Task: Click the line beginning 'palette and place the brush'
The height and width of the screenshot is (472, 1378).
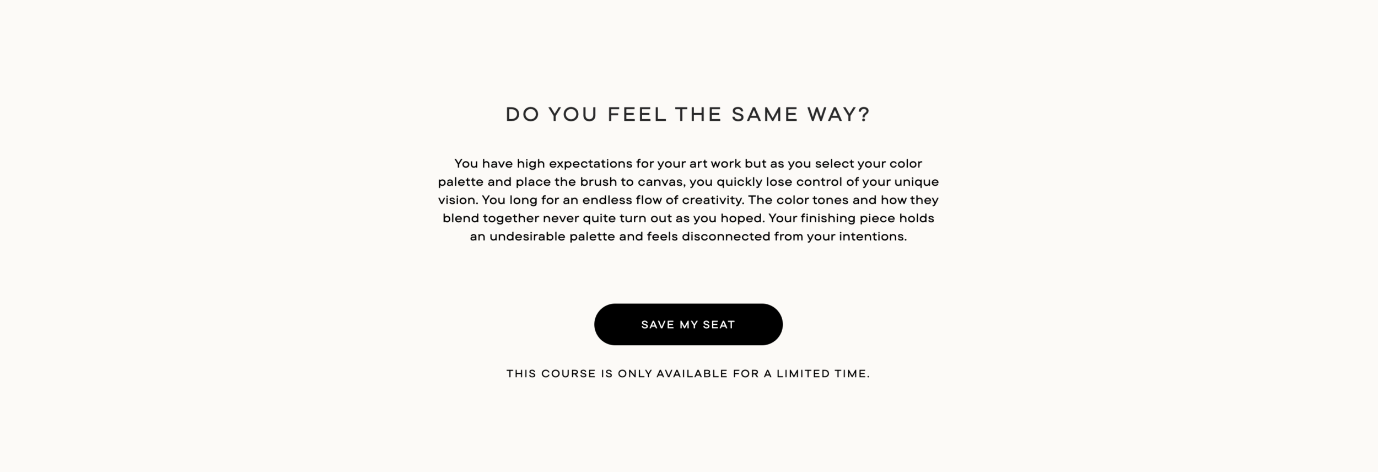Action: click(688, 182)
